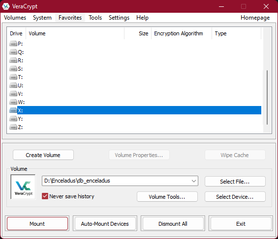Select the "R:" drive label

point(20,60)
